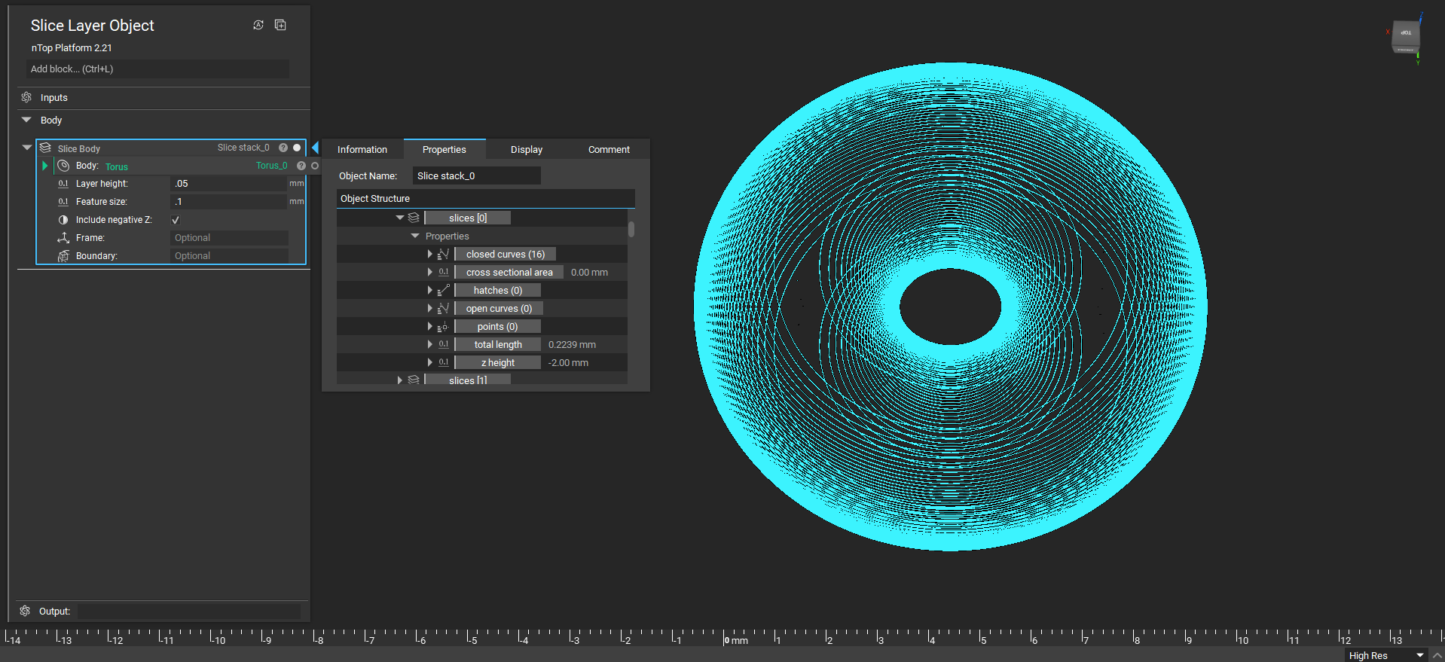This screenshot has width=1445, height=662.
Task: Click the open curves list icon
Action: coord(443,308)
